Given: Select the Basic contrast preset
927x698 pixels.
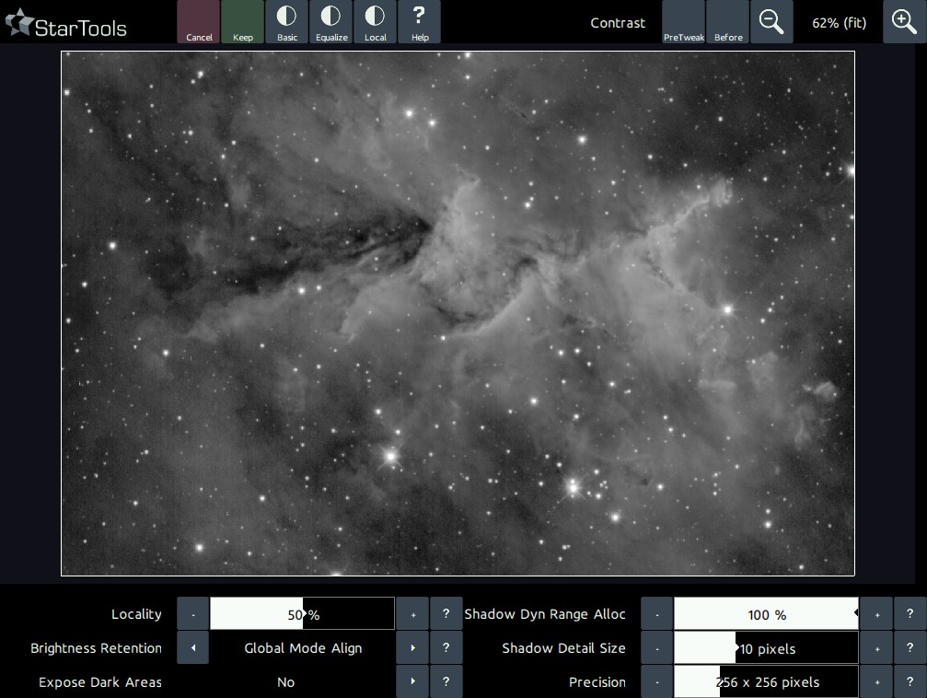Looking at the screenshot, I should (287, 22).
